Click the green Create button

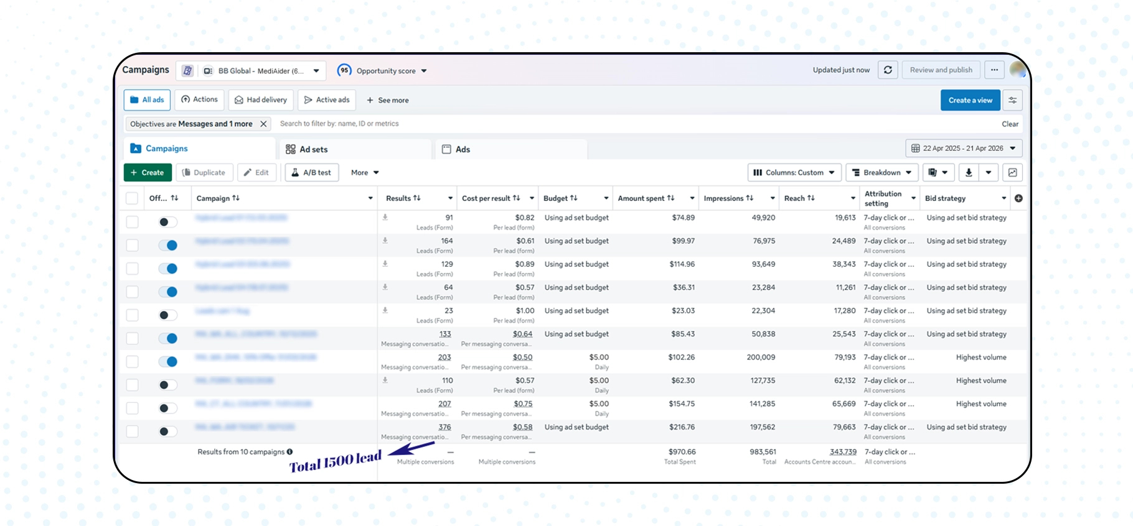(148, 173)
